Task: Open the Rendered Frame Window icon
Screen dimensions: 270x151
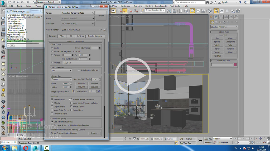Action: (x=221, y=11)
